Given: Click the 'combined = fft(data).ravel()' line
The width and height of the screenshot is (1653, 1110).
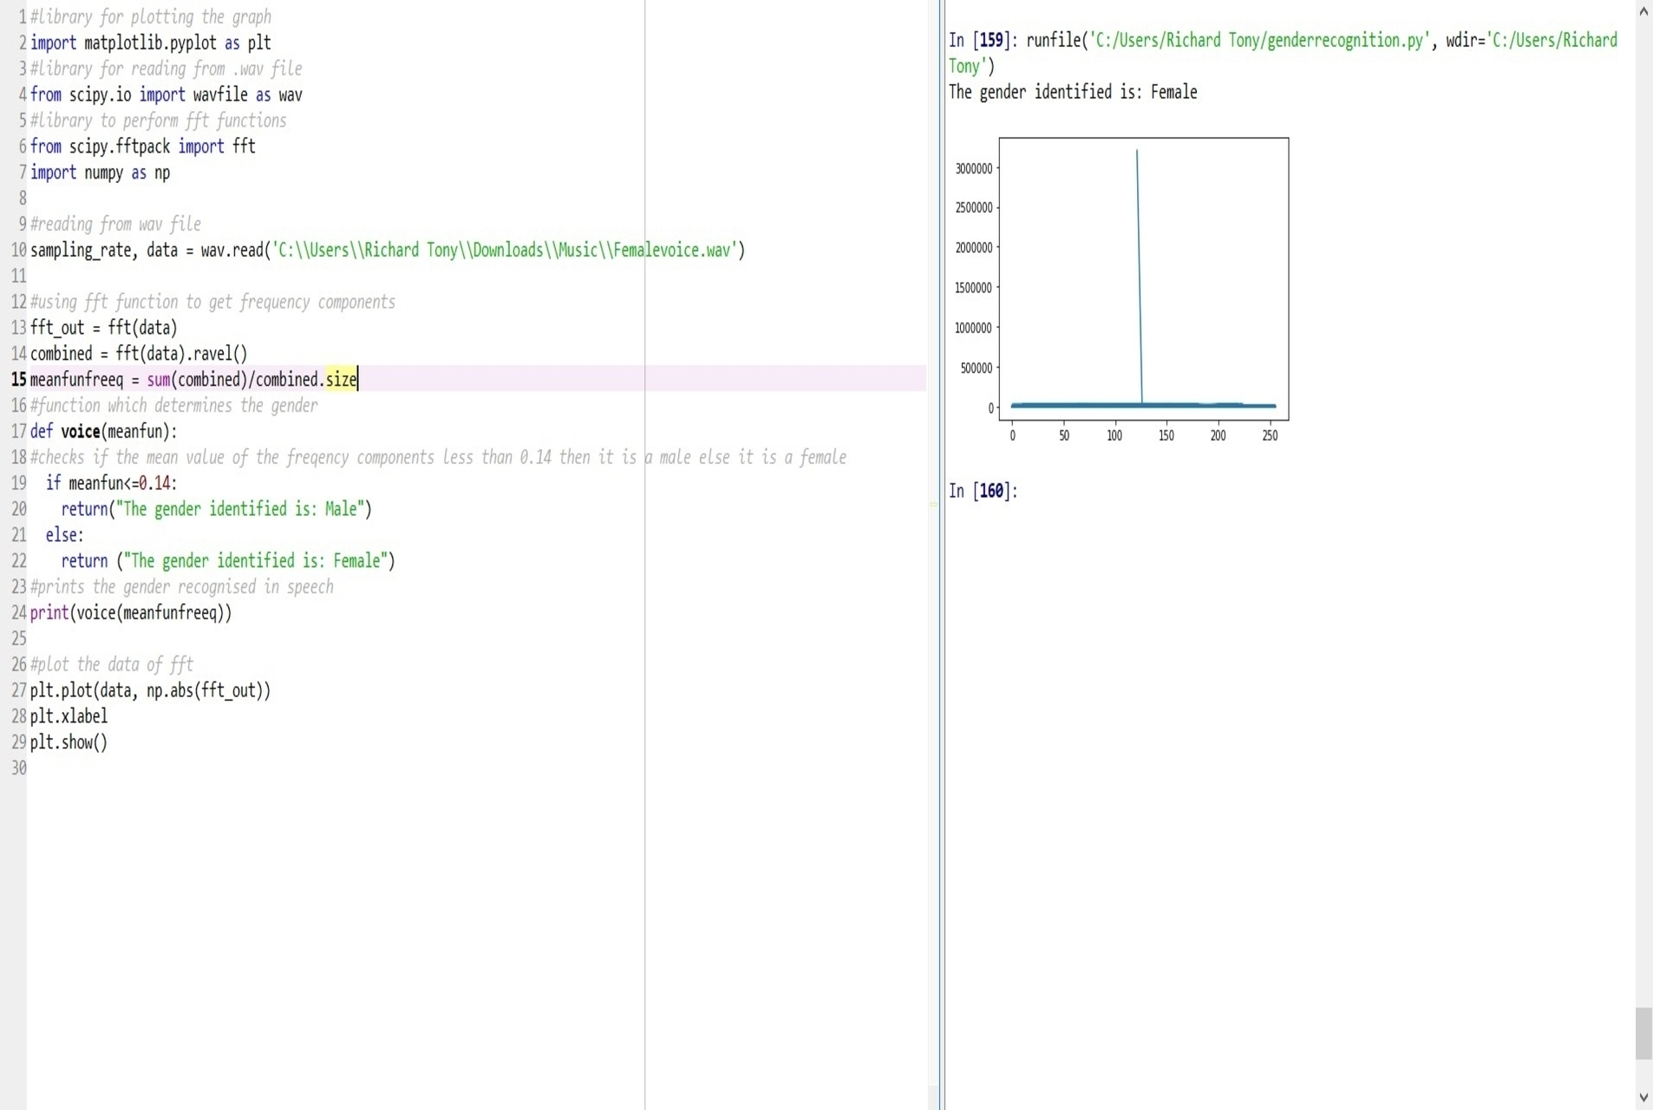Looking at the screenshot, I should (x=139, y=354).
